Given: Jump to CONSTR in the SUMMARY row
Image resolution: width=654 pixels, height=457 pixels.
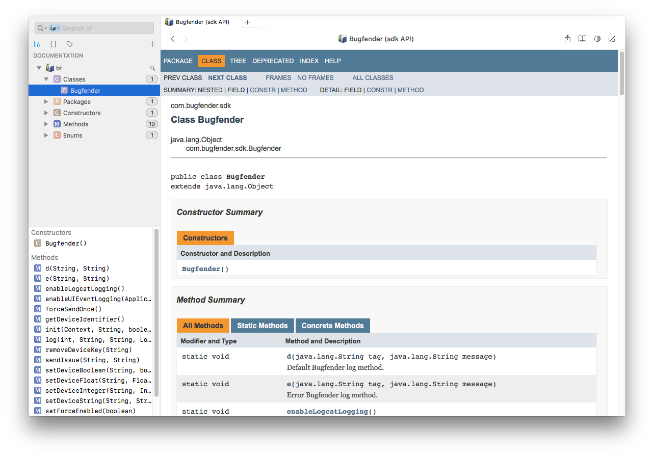Looking at the screenshot, I should [x=263, y=90].
